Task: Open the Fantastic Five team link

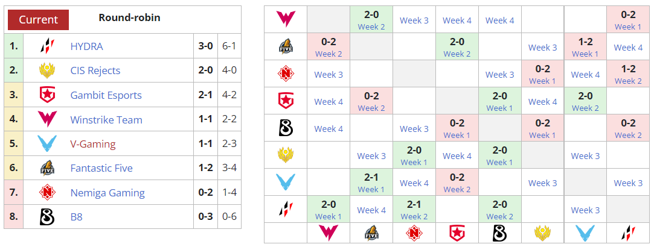Action: tap(101, 168)
